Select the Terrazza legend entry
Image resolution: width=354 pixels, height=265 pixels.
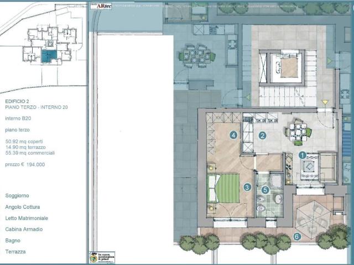pyautogui.click(x=15, y=252)
